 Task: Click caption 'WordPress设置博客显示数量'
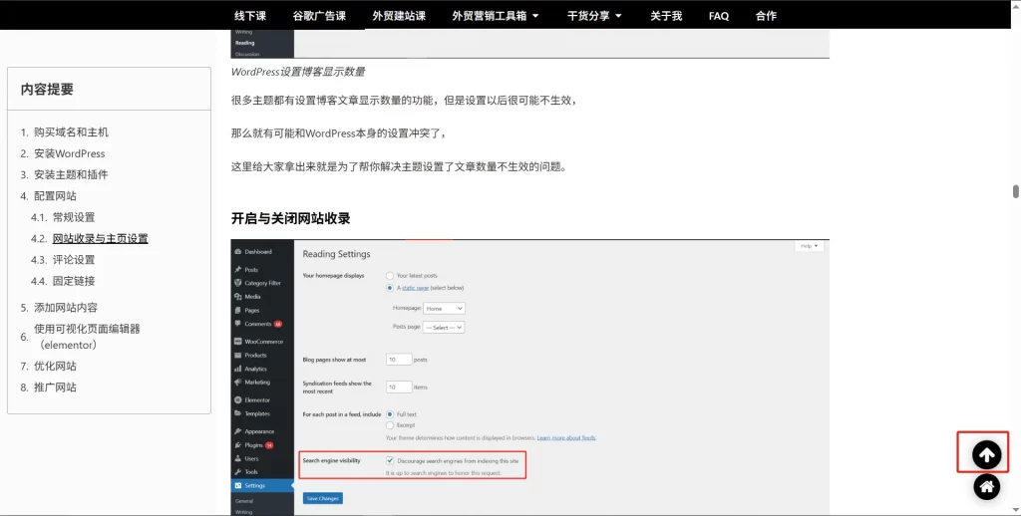click(297, 72)
